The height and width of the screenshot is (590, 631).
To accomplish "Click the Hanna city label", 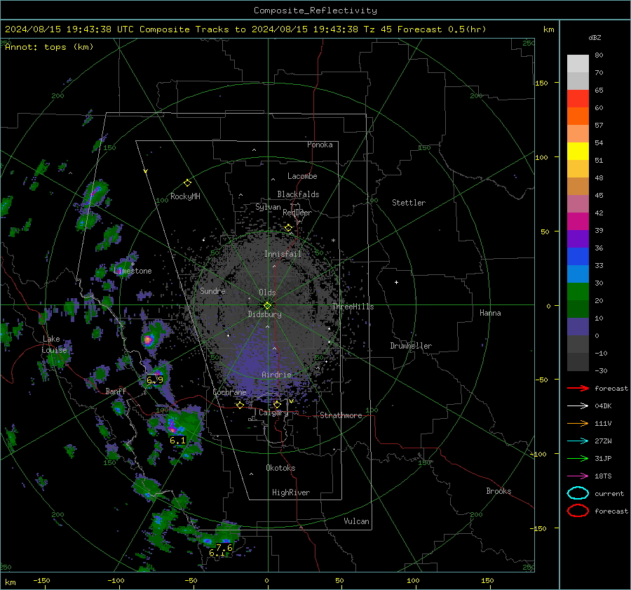I will [490, 314].
